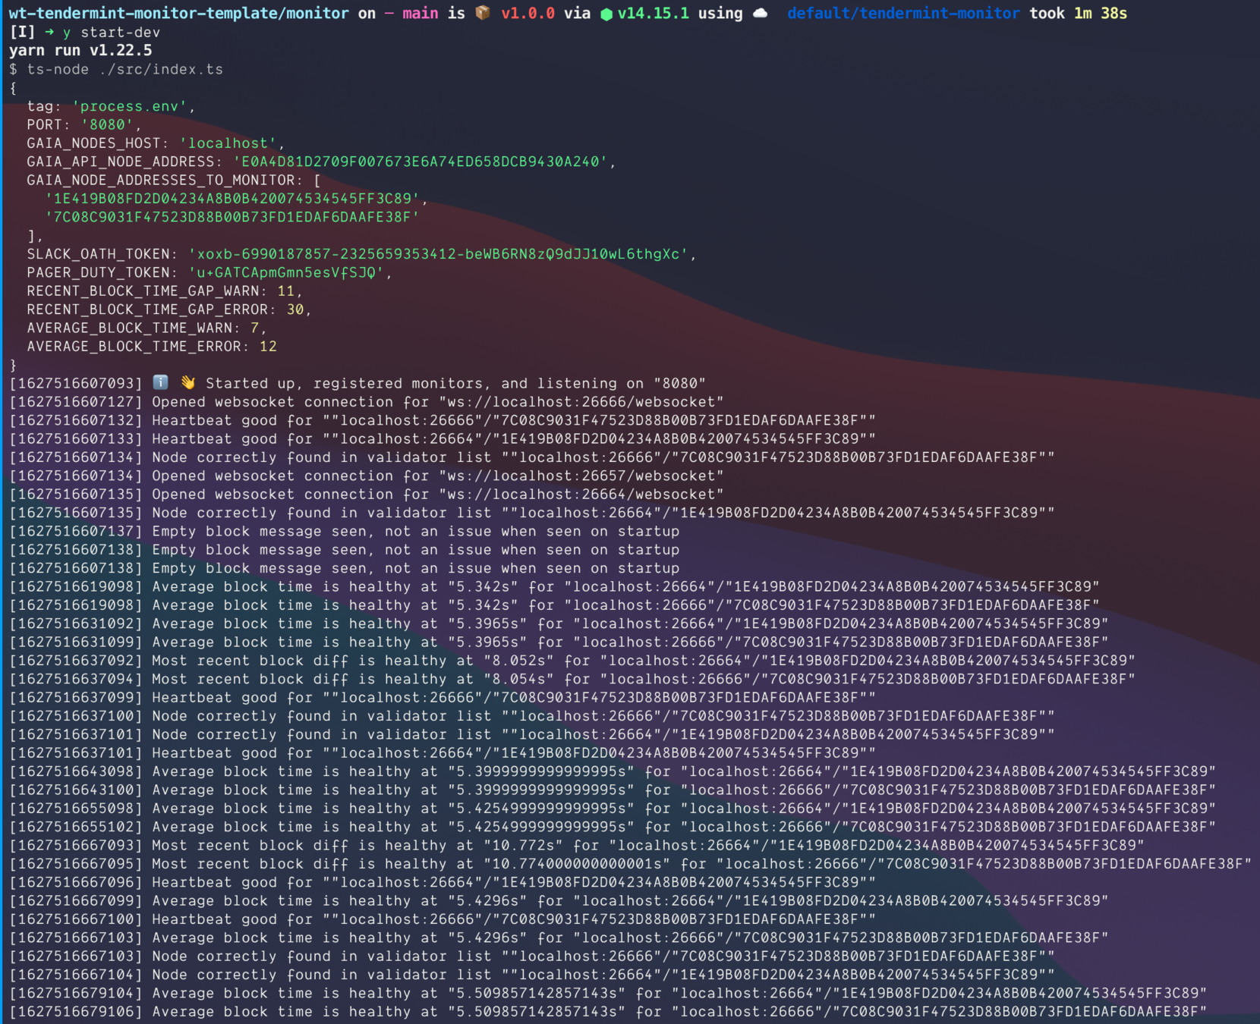Click the 'v1.0.0' package version text
The image size is (1260, 1024).
click(528, 13)
